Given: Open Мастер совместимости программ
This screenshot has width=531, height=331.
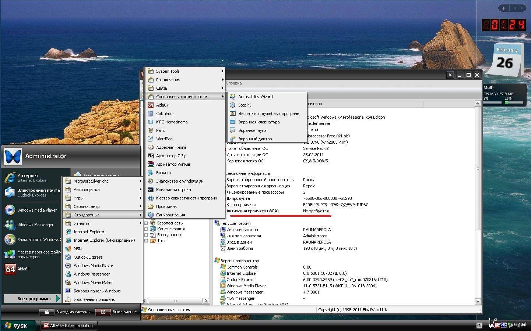Looking at the screenshot, I should (x=185, y=198).
